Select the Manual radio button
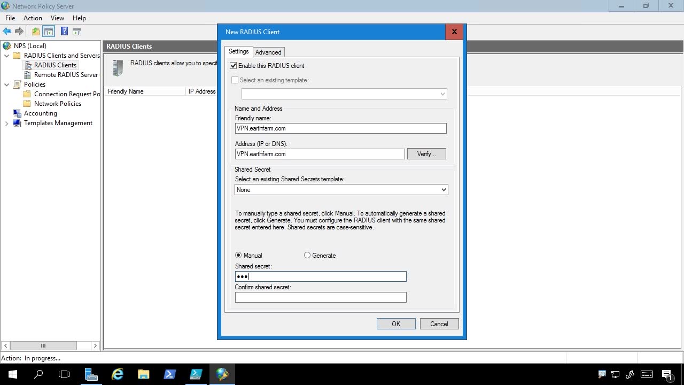The image size is (684, 385). point(238,256)
